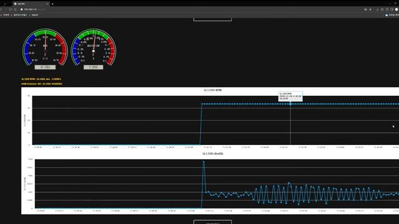Screen dimensions: 399x224
Task: Open the second bookmark in the bookmarks bar
Action: coord(19,15)
